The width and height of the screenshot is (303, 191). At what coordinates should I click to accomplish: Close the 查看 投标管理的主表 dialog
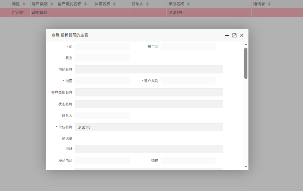point(242,35)
